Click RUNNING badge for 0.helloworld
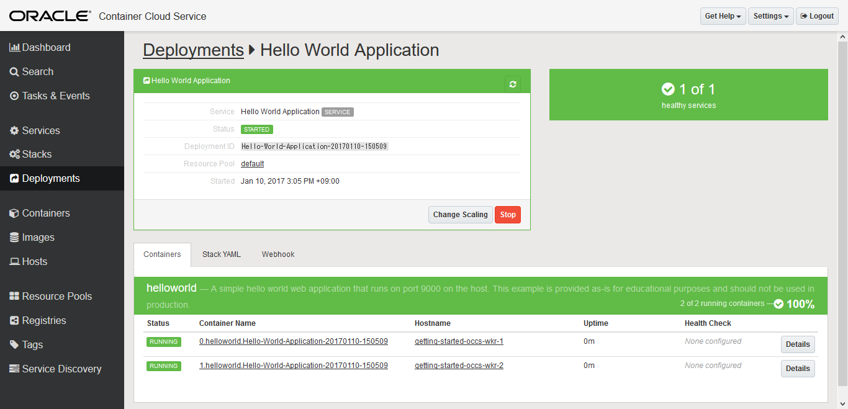The width and height of the screenshot is (848, 409). click(x=164, y=342)
